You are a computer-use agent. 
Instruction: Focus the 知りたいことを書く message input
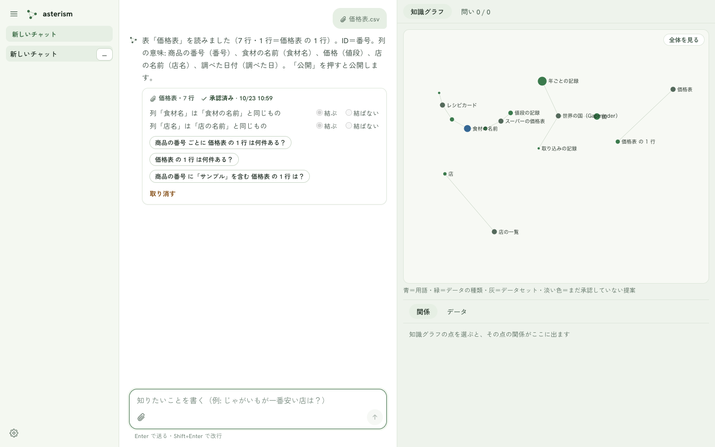click(258, 400)
